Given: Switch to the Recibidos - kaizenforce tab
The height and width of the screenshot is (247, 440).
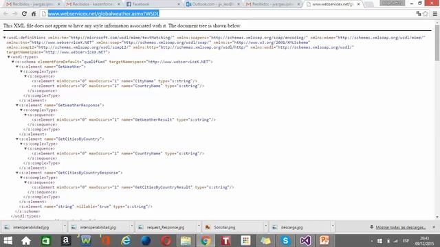Looking at the screenshot, I should coord(93,4).
